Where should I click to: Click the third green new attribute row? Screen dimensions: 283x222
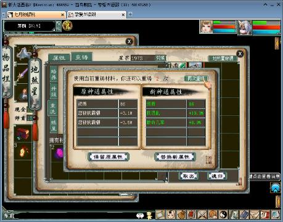pos(176,123)
